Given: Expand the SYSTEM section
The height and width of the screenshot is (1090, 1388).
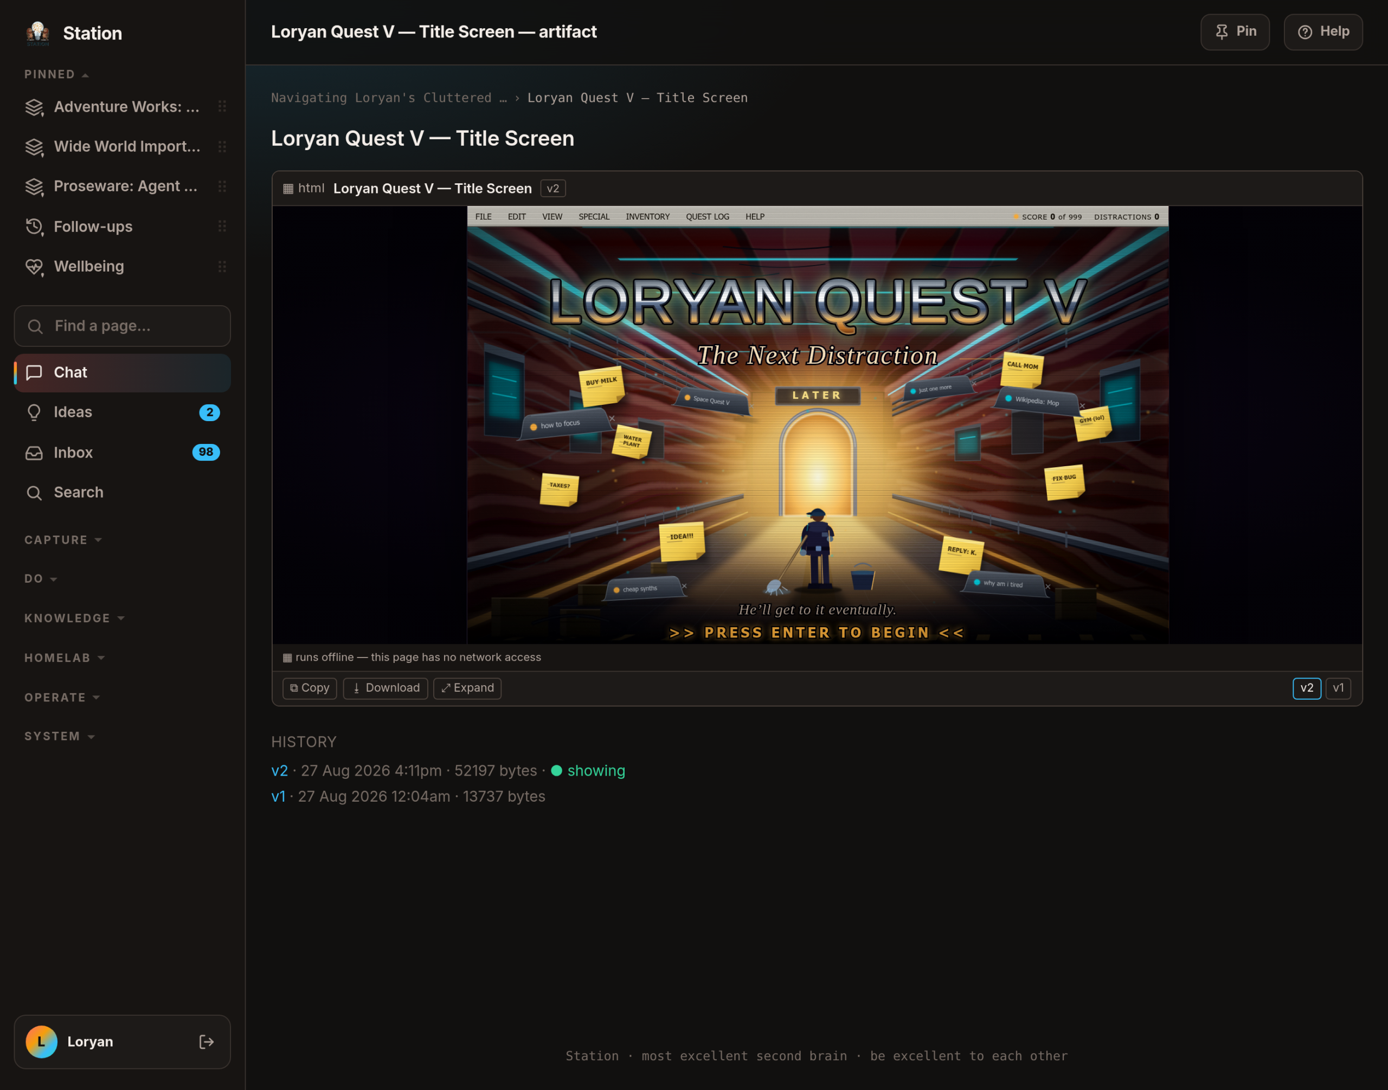Looking at the screenshot, I should [x=60, y=737].
